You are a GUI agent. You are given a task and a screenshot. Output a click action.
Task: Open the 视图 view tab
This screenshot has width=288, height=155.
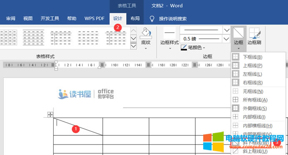(28, 19)
